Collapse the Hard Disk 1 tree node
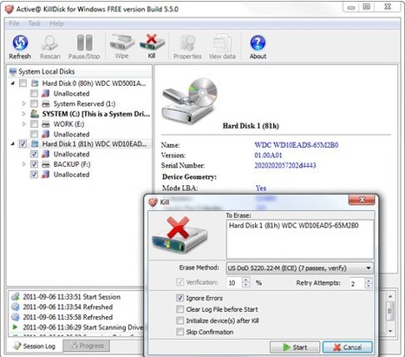 (12, 143)
